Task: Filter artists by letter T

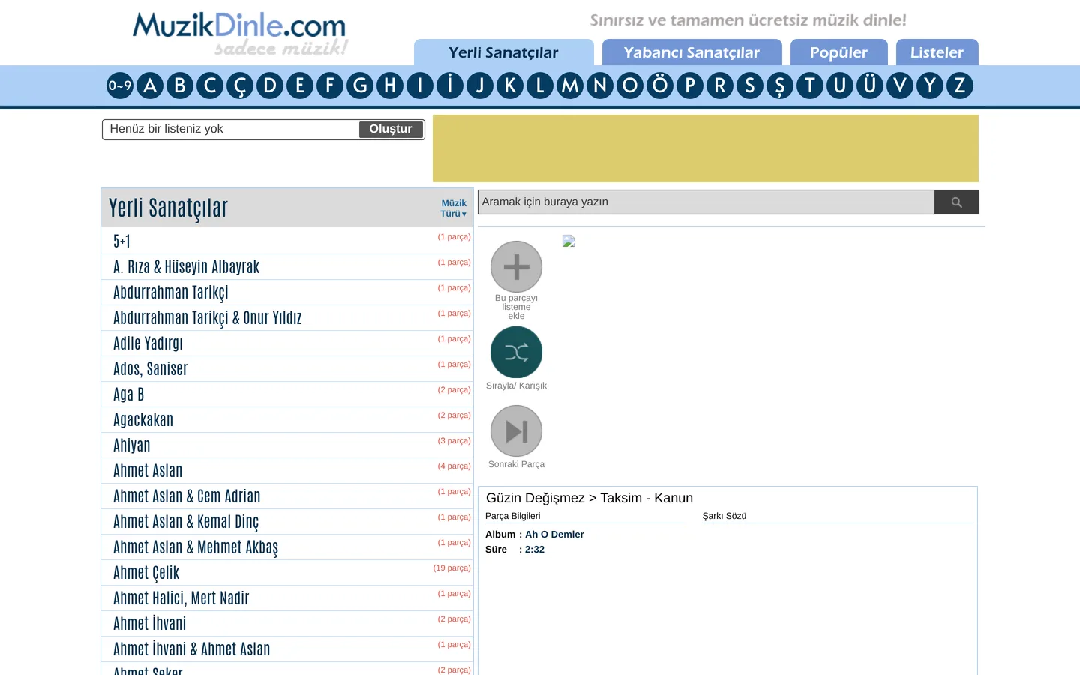Action: 810,85
